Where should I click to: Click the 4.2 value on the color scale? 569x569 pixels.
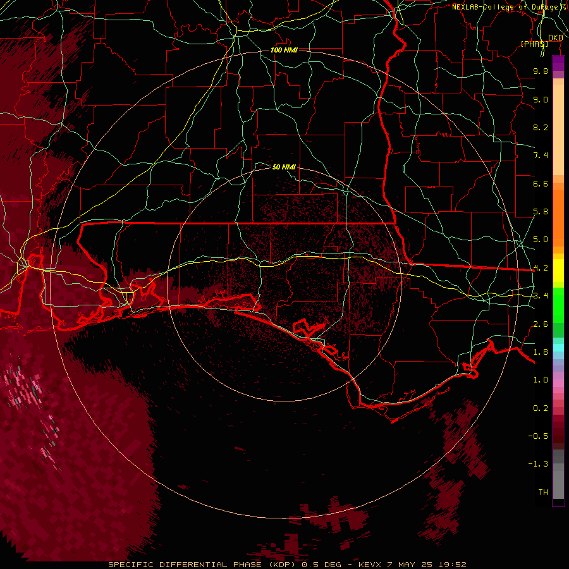541,268
